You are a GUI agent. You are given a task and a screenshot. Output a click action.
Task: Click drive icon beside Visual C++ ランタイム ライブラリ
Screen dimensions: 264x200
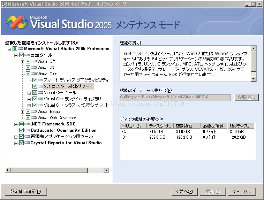click(40, 99)
